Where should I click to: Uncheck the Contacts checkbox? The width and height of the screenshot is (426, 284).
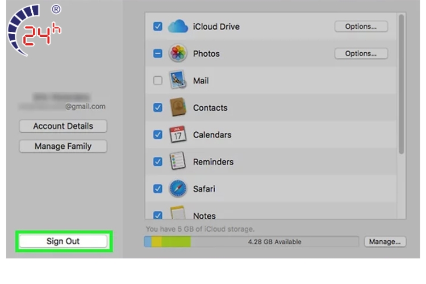click(158, 107)
